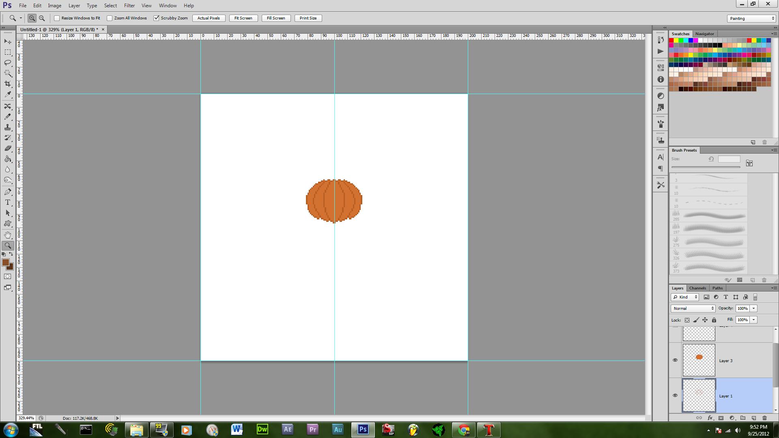779x438 pixels.
Task: Open the Layers panel flyout menu
Action: (773, 288)
